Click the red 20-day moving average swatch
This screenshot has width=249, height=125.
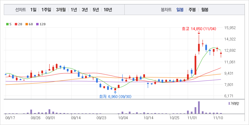[x=16, y=24]
